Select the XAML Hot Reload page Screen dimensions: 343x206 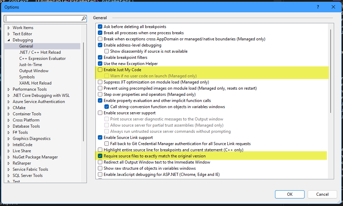[x=35, y=83]
